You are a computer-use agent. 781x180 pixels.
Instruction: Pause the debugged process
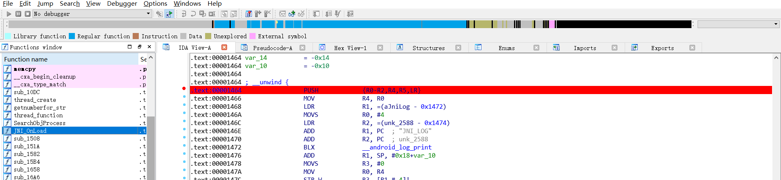pos(18,14)
